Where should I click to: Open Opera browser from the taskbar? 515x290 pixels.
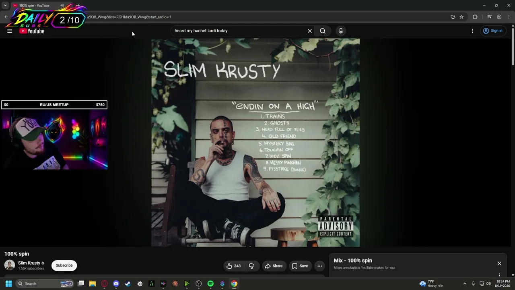pos(105,284)
